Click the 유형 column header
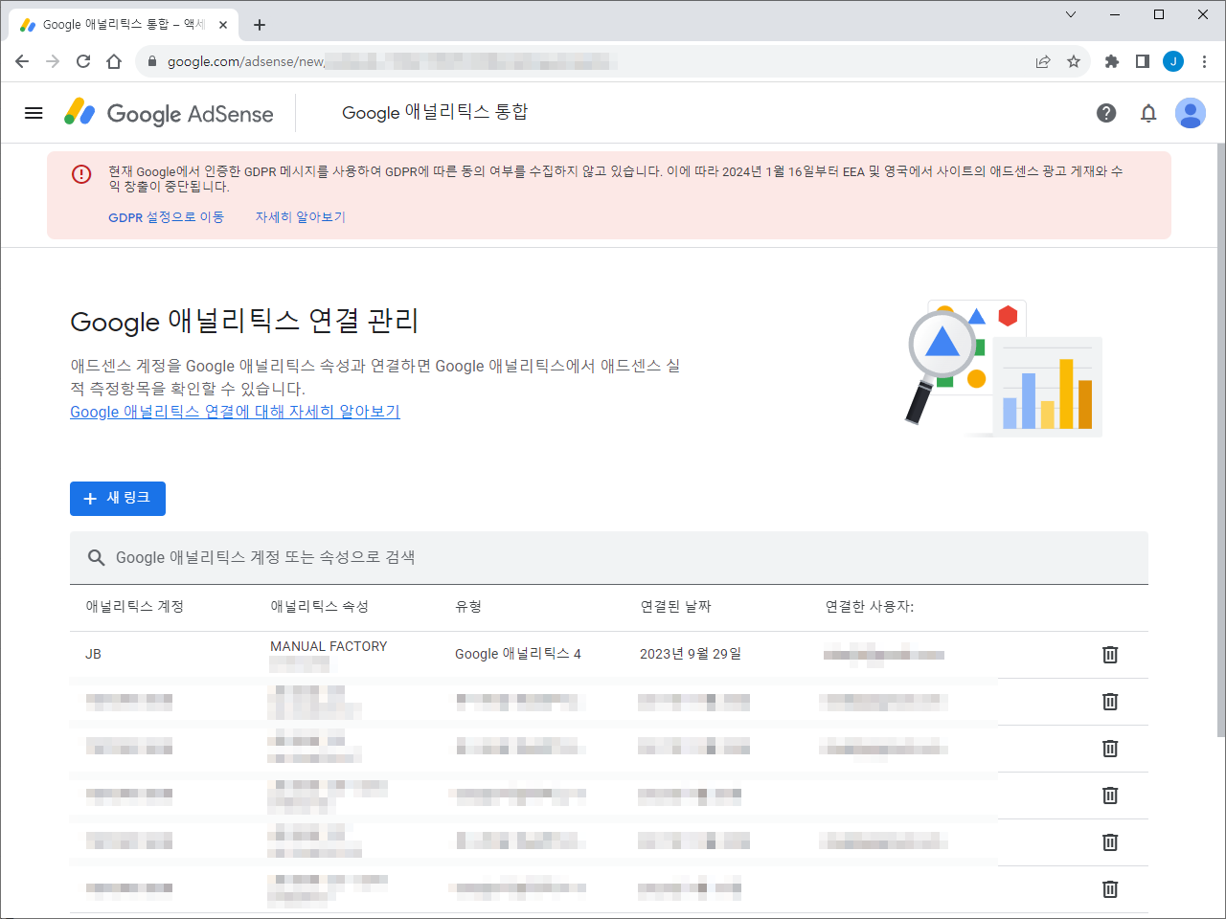 (468, 607)
